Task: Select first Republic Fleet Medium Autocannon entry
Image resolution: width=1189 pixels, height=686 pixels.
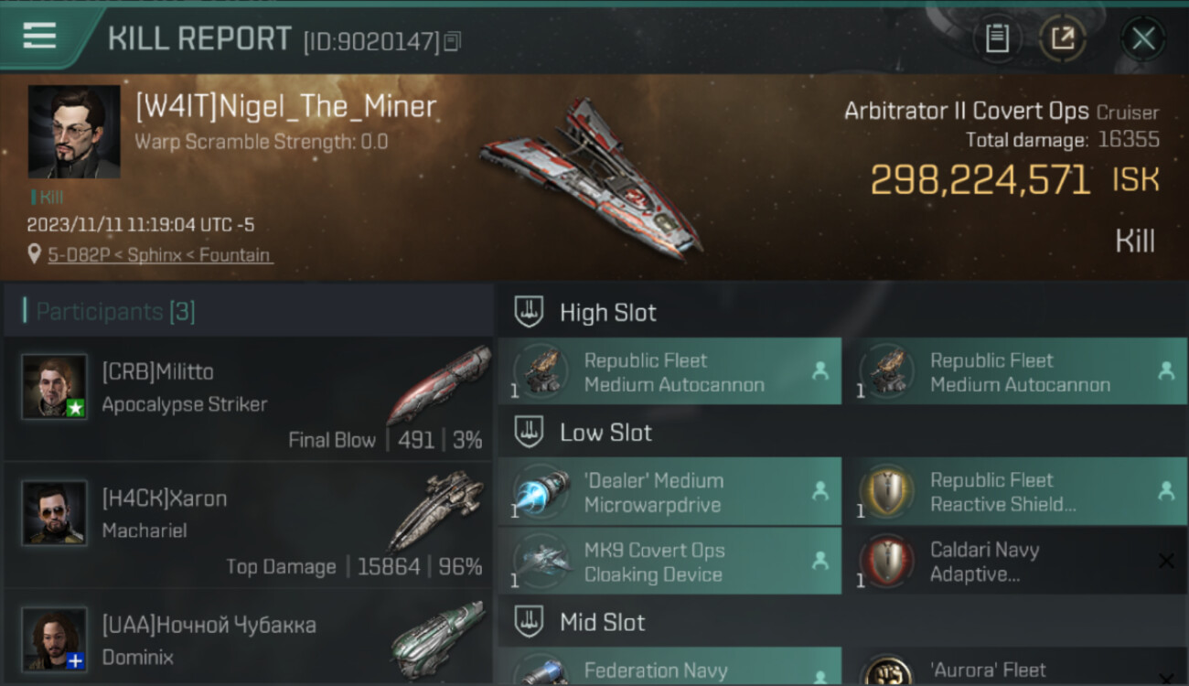Action: tap(669, 371)
